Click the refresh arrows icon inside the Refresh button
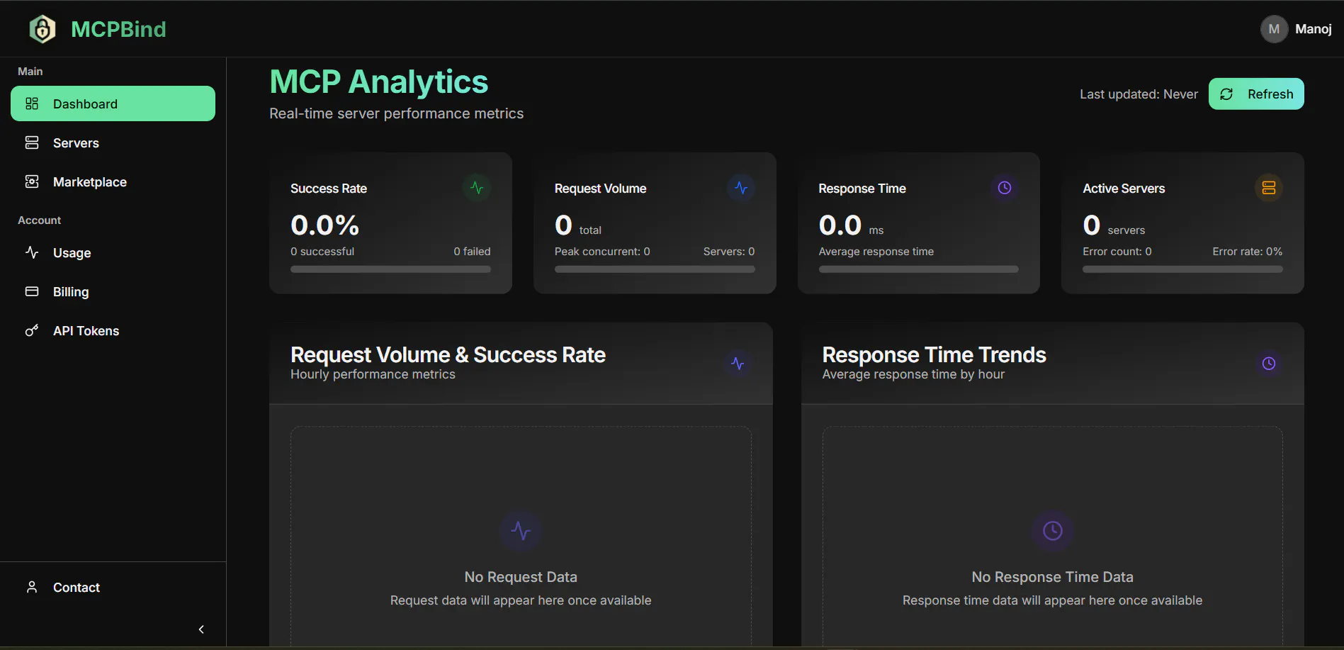This screenshot has height=650, width=1344. coord(1226,94)
